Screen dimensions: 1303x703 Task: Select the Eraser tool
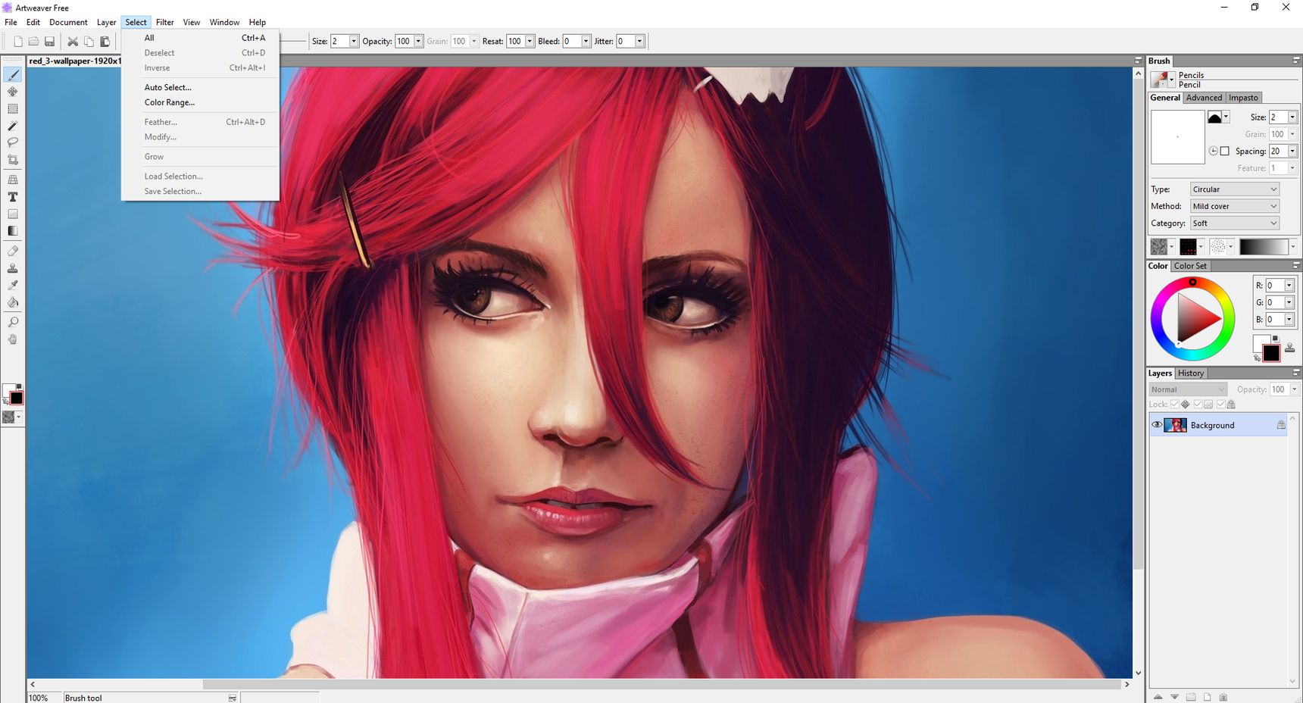pos(13,251)
